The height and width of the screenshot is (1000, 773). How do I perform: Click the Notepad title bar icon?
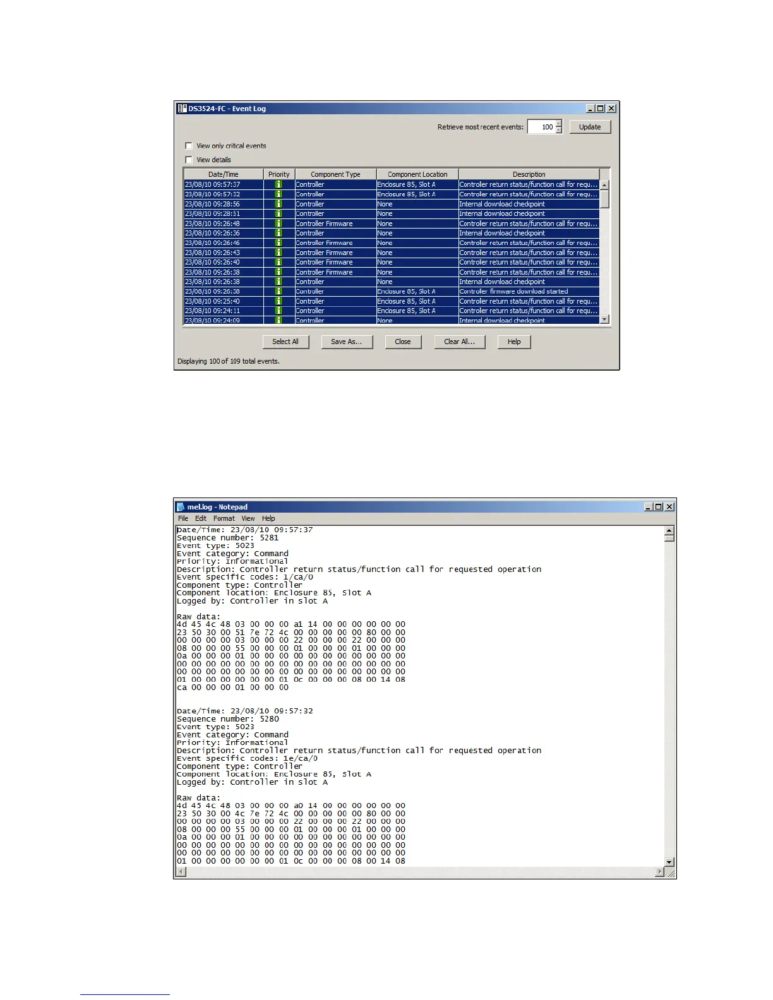(x=181, y=507)
